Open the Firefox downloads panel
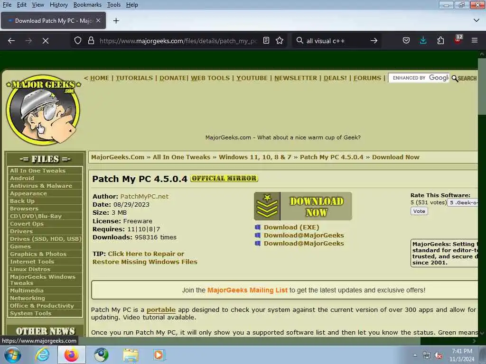The height and width of the screenshot is (364, 486). click(x=423, y=41)
